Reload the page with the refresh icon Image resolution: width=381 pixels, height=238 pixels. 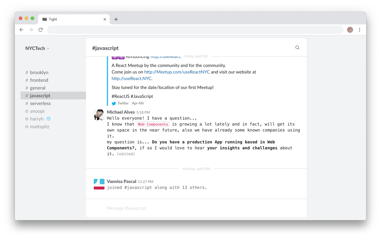point(40,30)
